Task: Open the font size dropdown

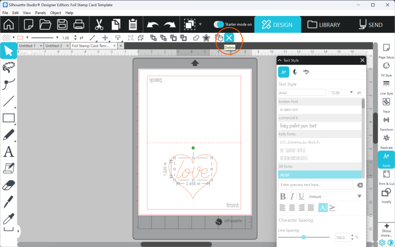Action: (x=352, y=93)
